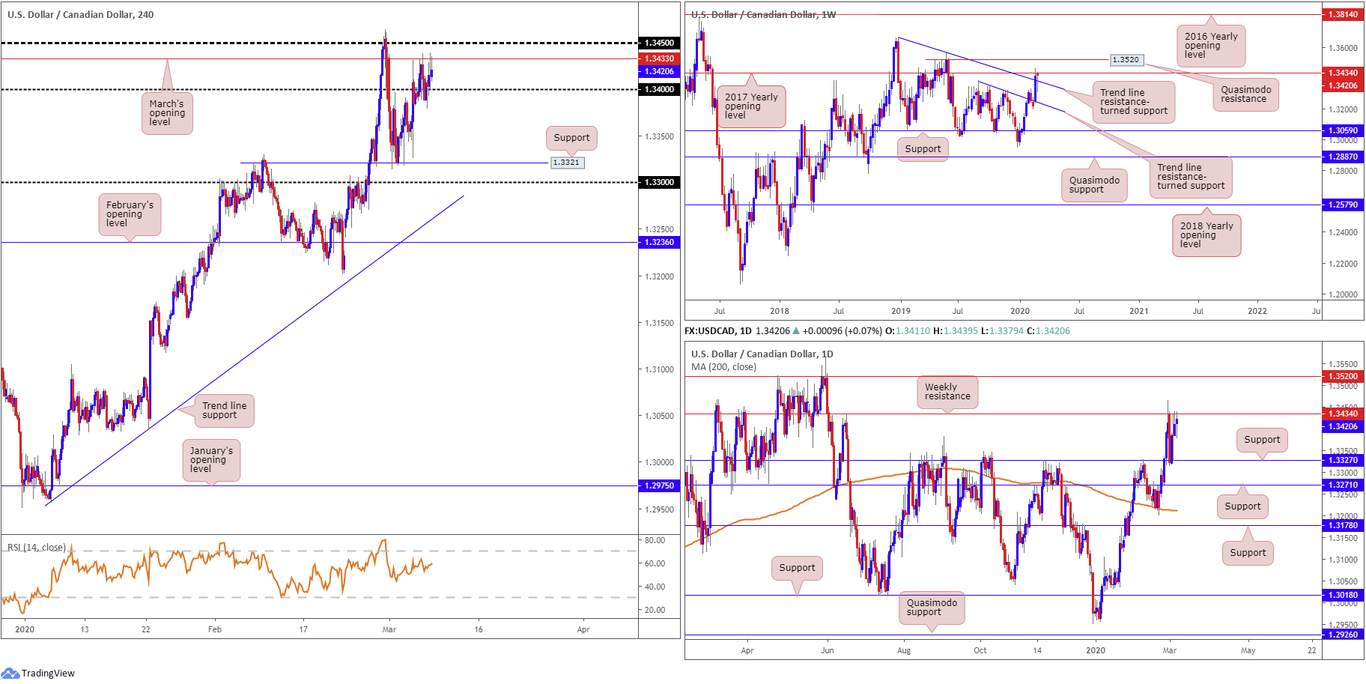Click the 1.34340 weekly price tag
1366x684 pixels.
click(1343, 73)
